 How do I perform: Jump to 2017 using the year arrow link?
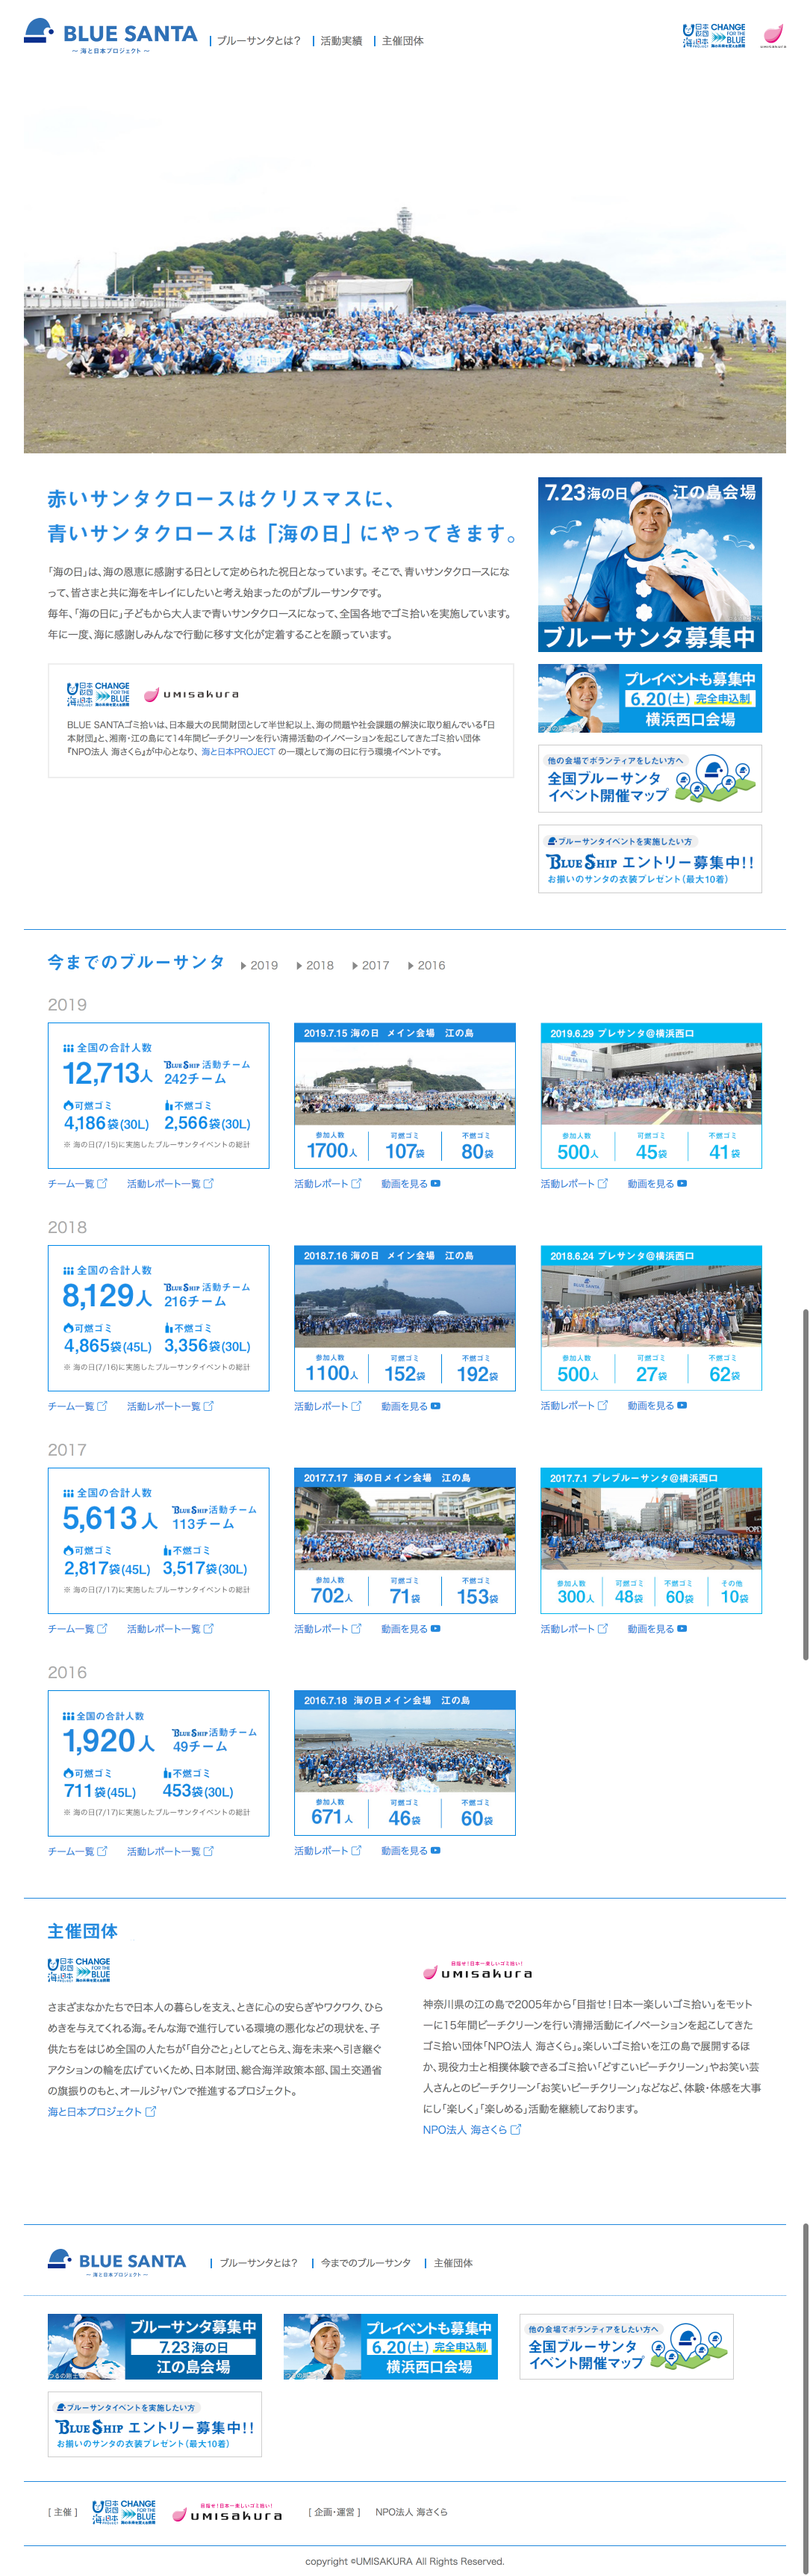(x=371, y=965)
